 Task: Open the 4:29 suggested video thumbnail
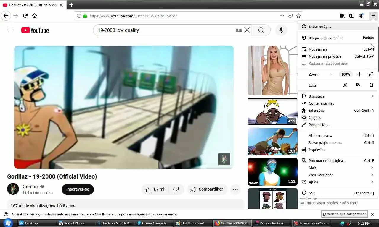point(272,111)
